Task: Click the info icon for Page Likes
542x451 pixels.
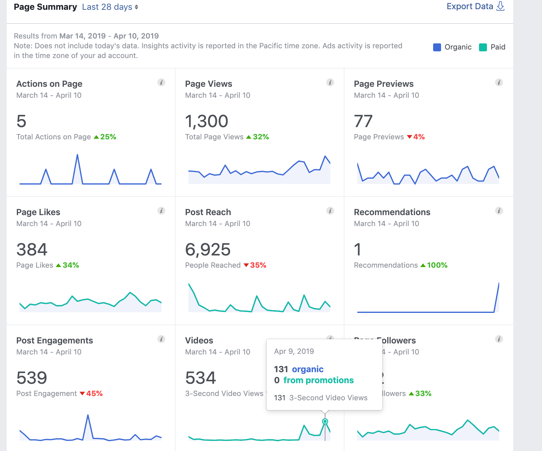Action: coord(161,211)
